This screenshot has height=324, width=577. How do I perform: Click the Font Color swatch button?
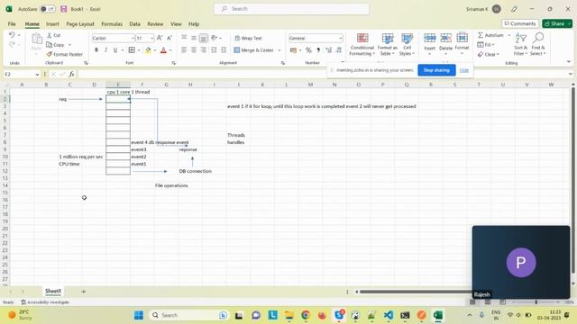(x=164, y=50)
